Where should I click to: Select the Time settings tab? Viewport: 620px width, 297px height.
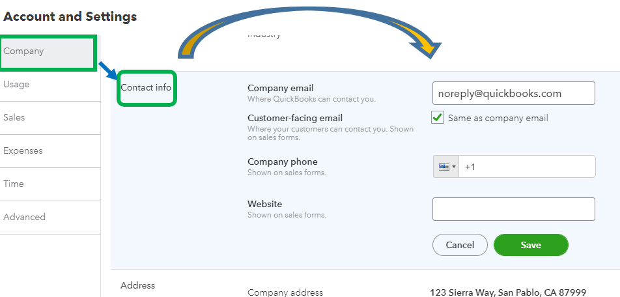[x=49, y=184]
